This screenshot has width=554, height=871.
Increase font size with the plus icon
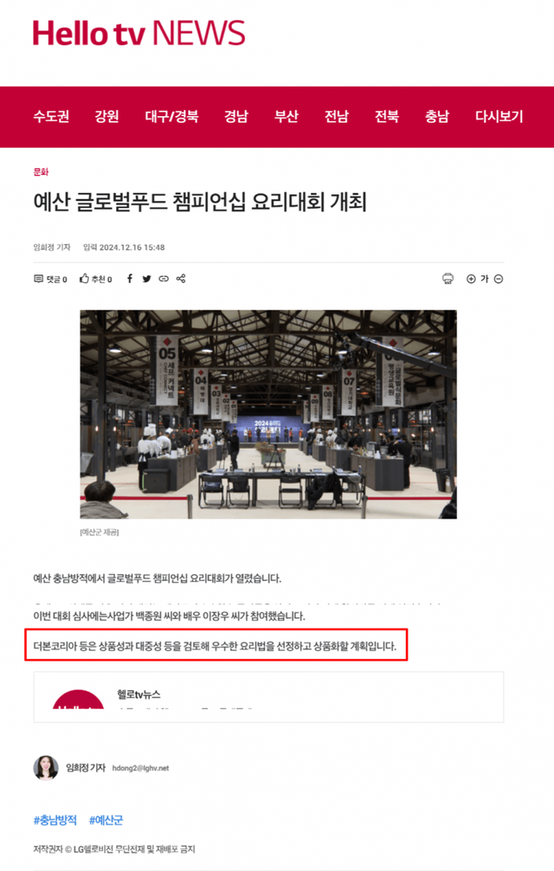point(471,279)
